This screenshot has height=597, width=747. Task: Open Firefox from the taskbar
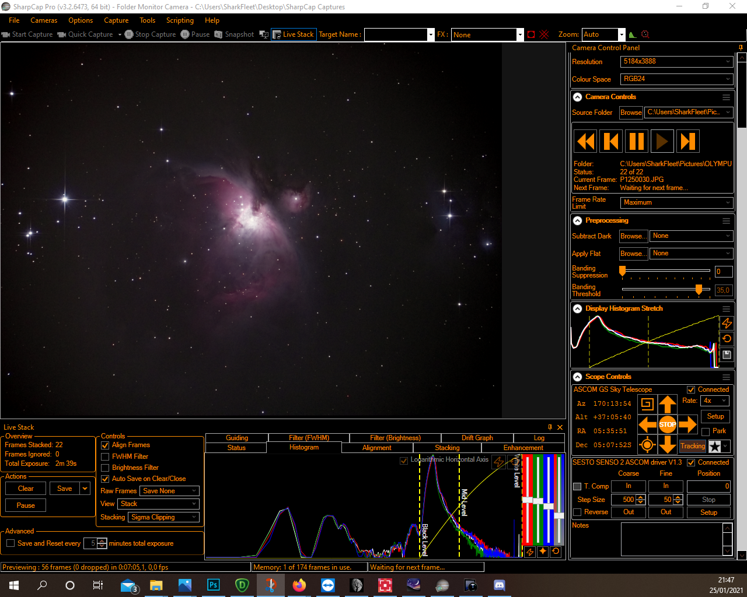tap(299, 585)
